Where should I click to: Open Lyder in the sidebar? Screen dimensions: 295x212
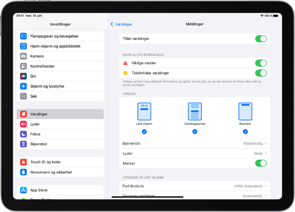tap(60, 124)
